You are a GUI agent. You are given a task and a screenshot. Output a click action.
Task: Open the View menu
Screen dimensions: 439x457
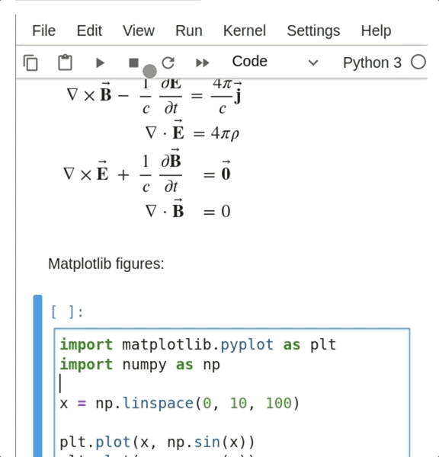139,30
